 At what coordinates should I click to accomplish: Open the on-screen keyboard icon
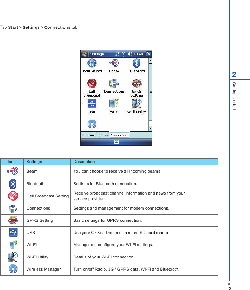pyautogui.click(x=117, y=142)
